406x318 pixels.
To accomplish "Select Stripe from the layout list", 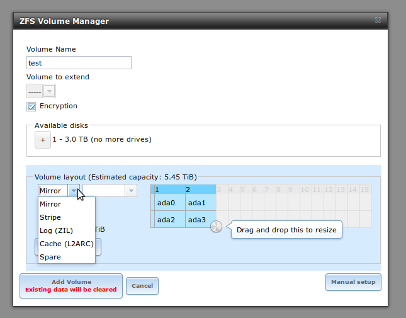I will (x=67, y=217).
